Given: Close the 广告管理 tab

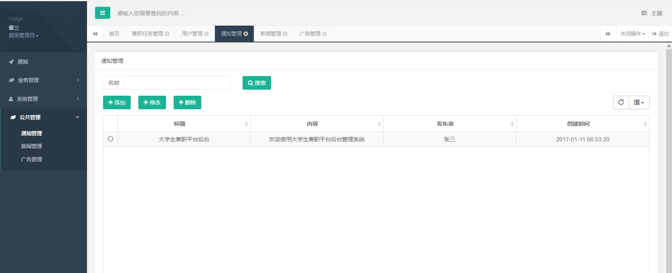Looking at the screenshot, I should (x=324, y=34).
